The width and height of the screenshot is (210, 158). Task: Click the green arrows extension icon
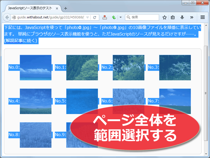point(113,17)
